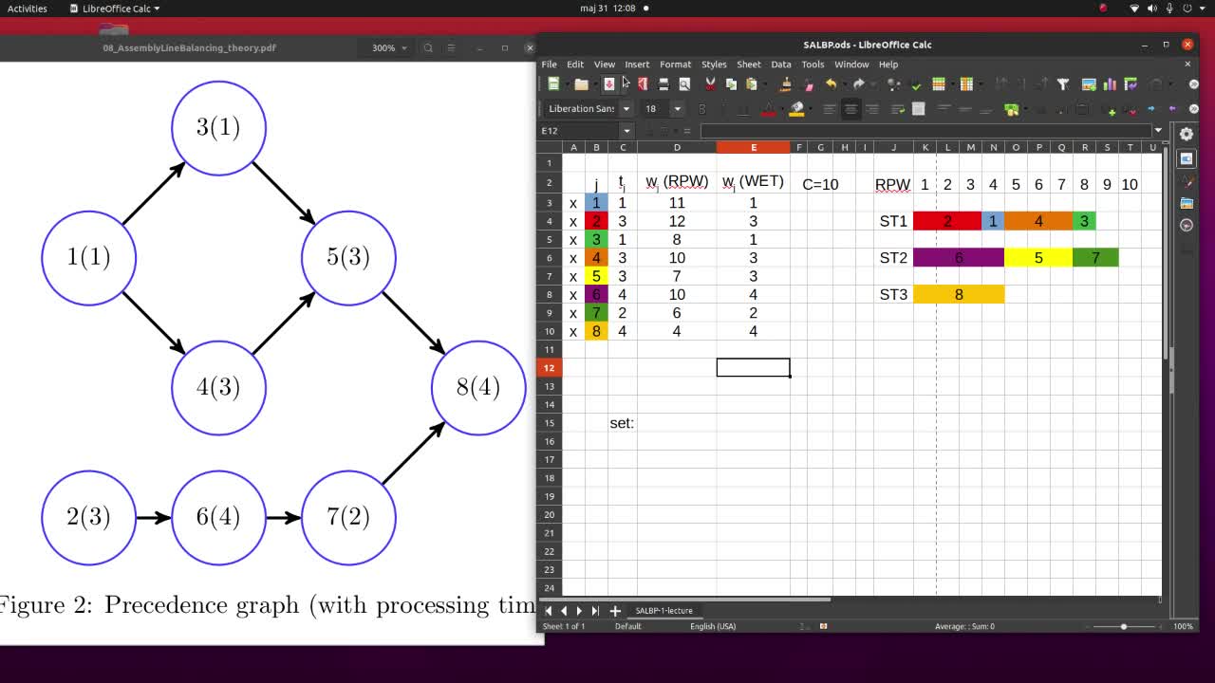Viewport: 1215px width, 683px height.
Task: Click the Redo arrow icon
Action: point(859,84)
